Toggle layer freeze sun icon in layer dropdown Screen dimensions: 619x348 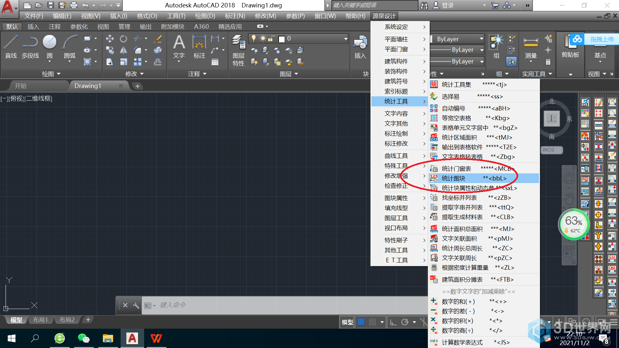(x=263, y=38)
